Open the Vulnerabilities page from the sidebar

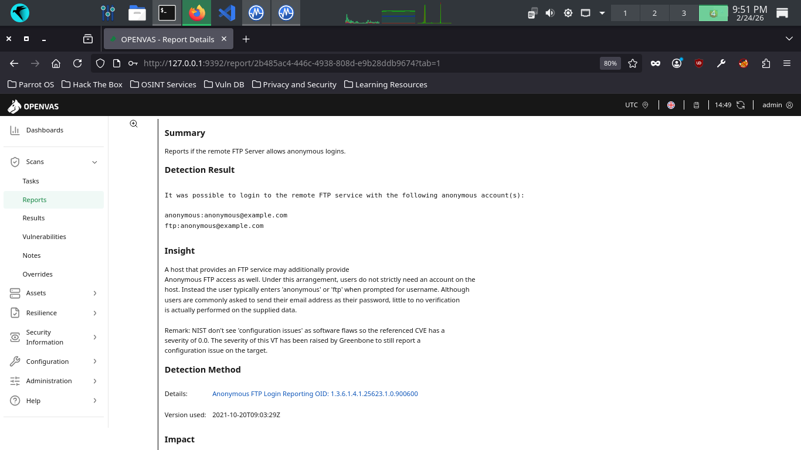pyautogui.click(x=44, y=237)
